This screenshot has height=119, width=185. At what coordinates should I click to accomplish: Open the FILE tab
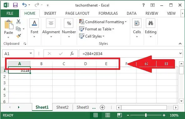point(10,13)
